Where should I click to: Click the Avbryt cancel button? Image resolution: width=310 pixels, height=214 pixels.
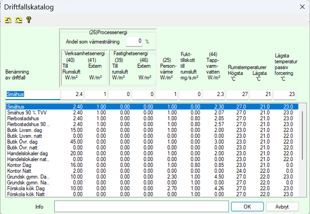tap(282, 207)
